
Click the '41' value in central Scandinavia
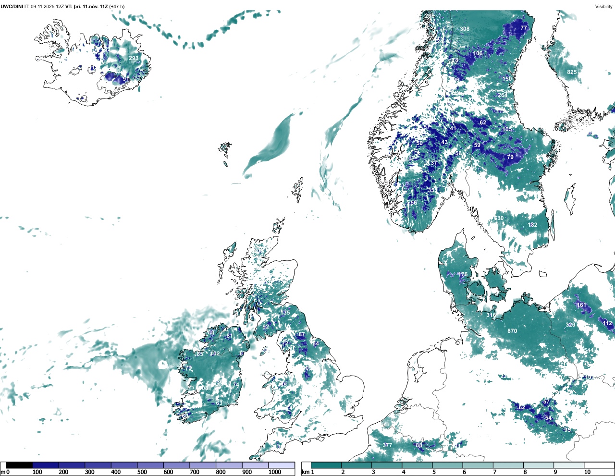coord(453,128)
